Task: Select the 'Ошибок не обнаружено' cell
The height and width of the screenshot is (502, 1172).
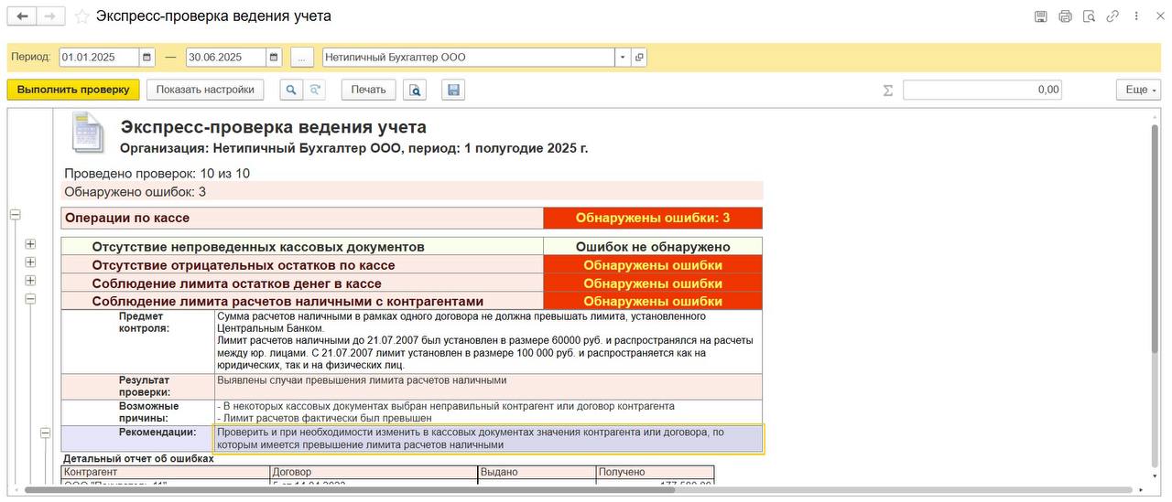Action: [653, 247]
